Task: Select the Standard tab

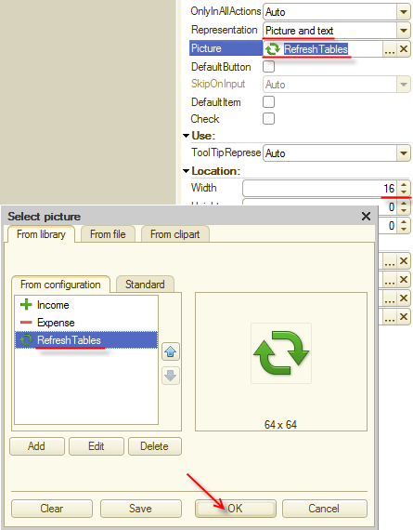Action: pos(145,285)
